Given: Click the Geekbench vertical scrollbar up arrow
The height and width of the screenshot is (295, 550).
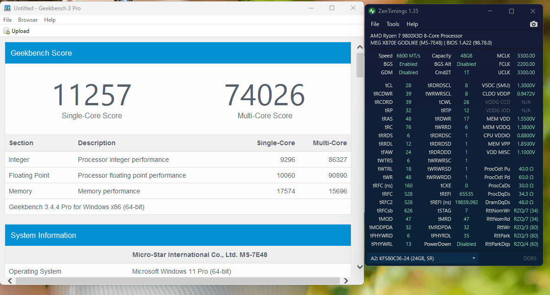Looking at the screenshot, I should (360, 47).
